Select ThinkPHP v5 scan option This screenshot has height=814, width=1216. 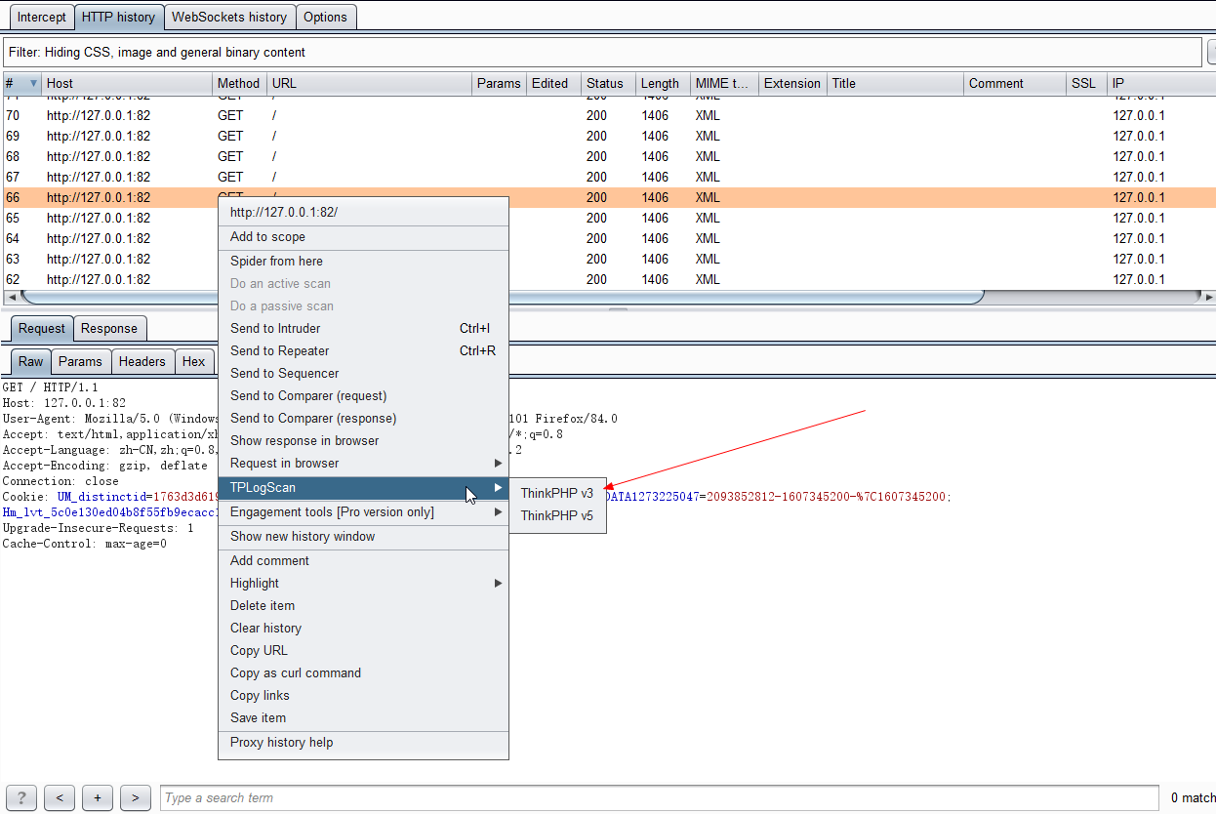[x=557, y=515]
